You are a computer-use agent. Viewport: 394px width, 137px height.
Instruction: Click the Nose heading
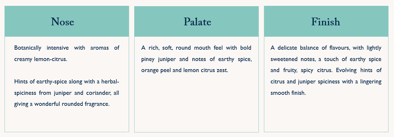pos(63,22)
